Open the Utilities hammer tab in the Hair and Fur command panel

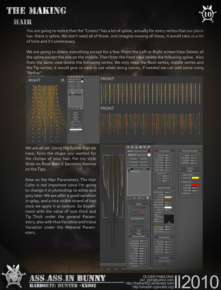(x=148, y=147)
